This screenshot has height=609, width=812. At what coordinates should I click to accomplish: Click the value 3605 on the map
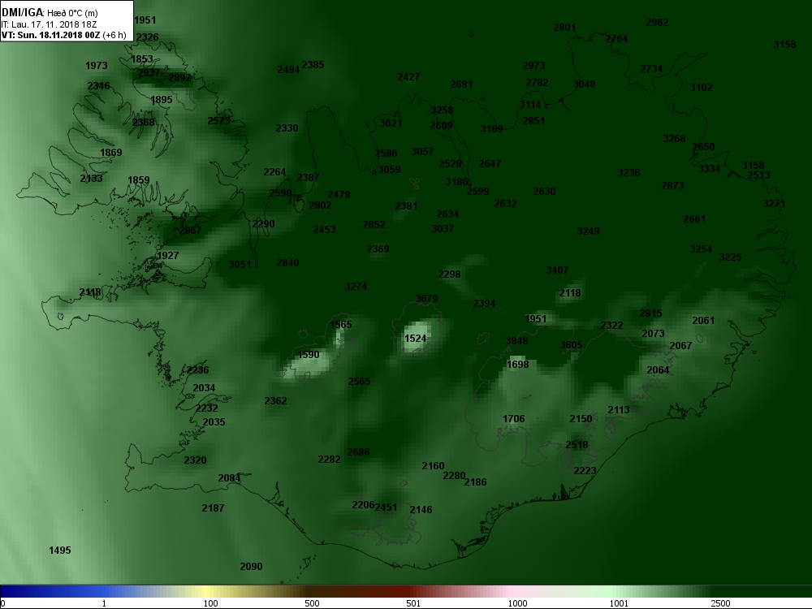[571, 345]
